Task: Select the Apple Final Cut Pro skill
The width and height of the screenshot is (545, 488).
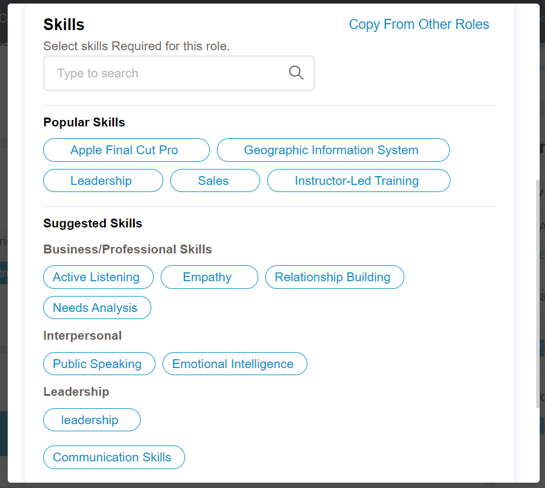Action: (x=126, y=150)
